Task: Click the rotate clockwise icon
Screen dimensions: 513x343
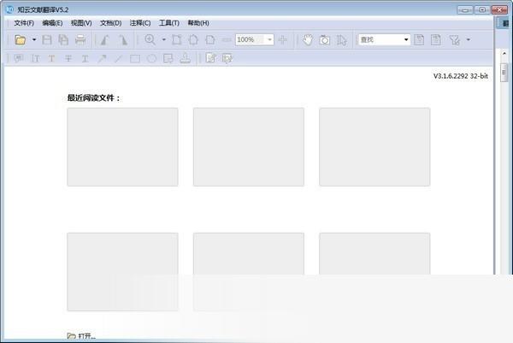Action: click(x=123, y=40)
